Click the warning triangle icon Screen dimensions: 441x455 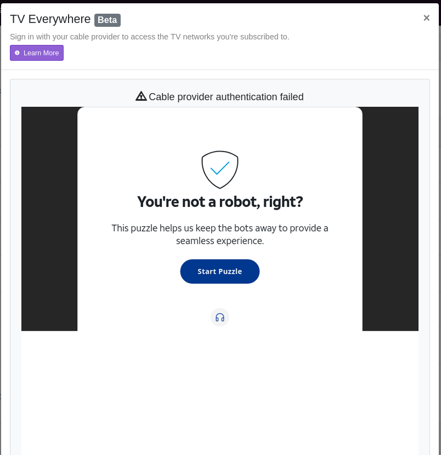click(141, 96)
